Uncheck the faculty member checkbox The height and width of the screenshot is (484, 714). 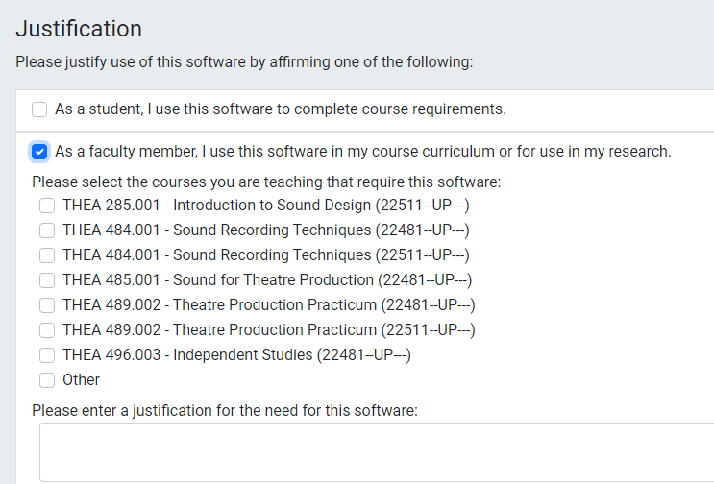coord(39,152)
